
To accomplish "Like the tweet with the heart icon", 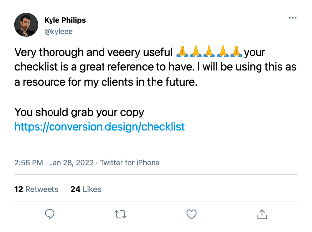I will 191,214.
